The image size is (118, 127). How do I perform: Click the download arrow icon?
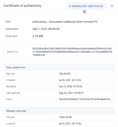pos(70,6)
